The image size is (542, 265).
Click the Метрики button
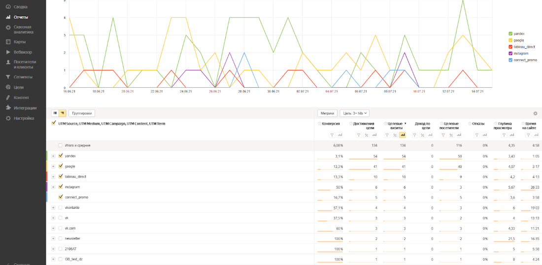327,113
